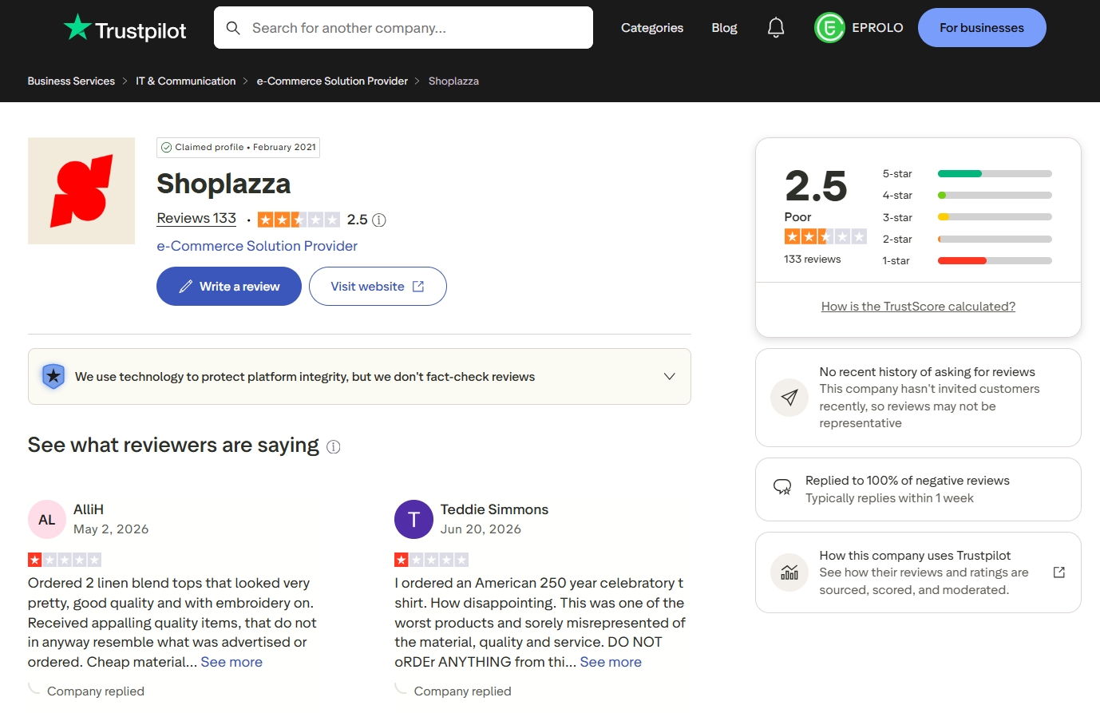
Task: Click Company replied under Teddie Simmons' review
Action: [x=462, y=691]
